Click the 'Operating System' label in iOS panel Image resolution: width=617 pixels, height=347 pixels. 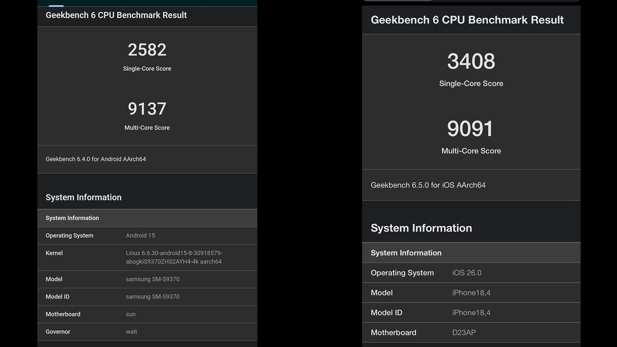point(402,273)
